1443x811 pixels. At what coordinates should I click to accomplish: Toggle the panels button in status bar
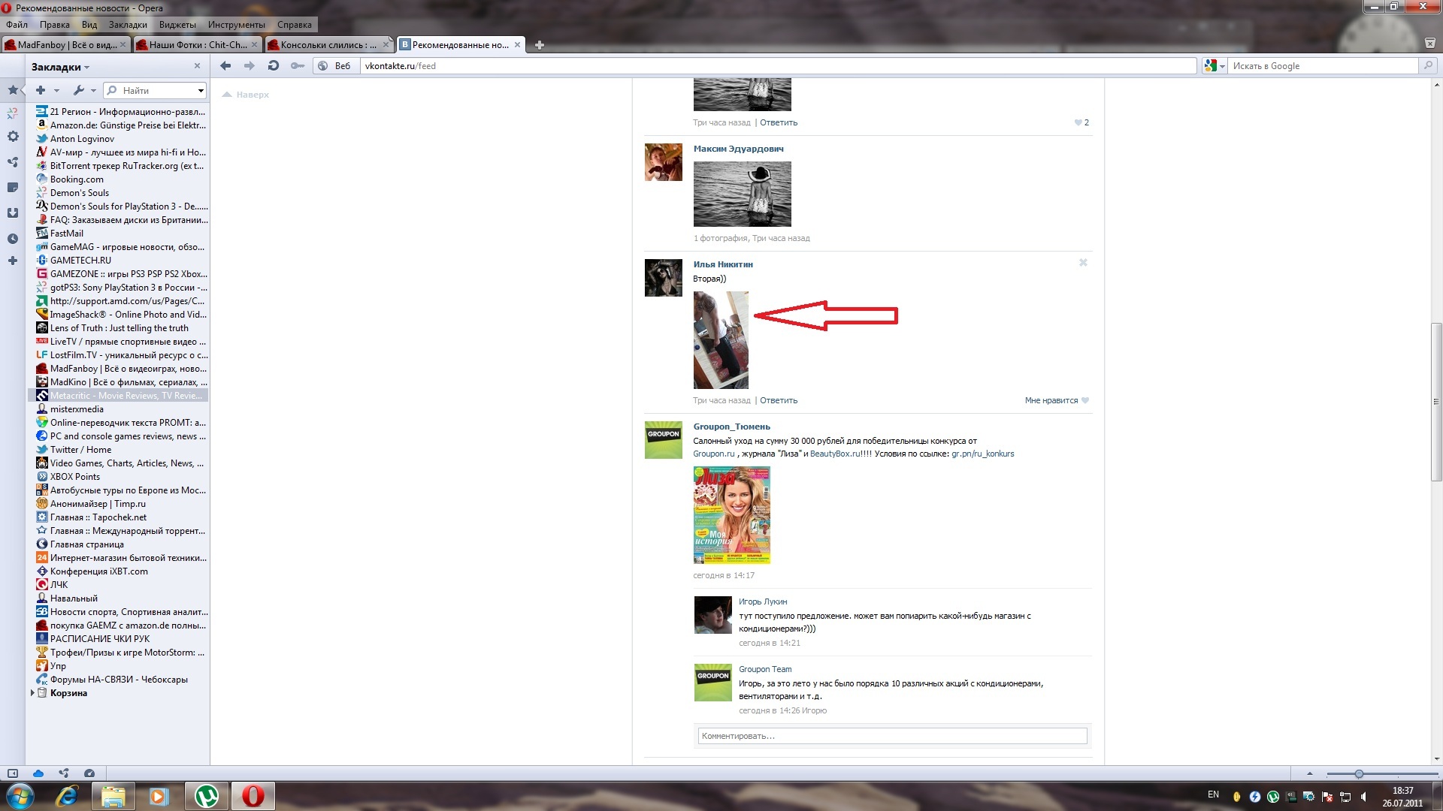tap(13, 773)
